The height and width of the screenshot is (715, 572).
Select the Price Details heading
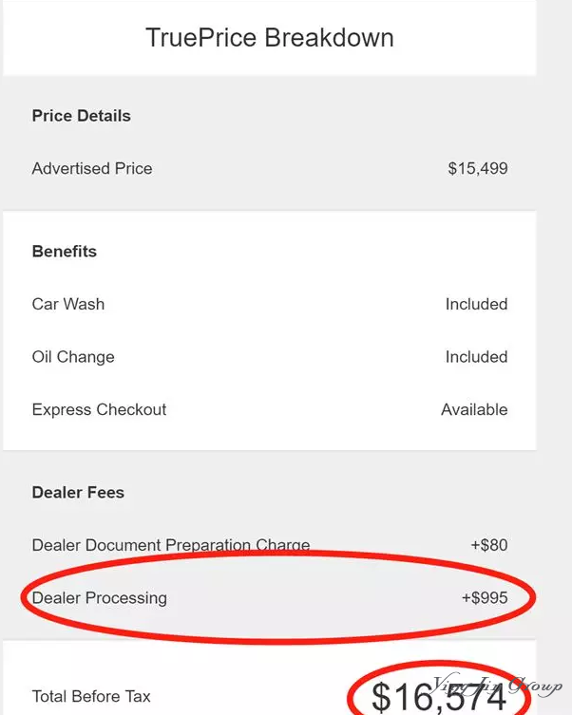81,116
